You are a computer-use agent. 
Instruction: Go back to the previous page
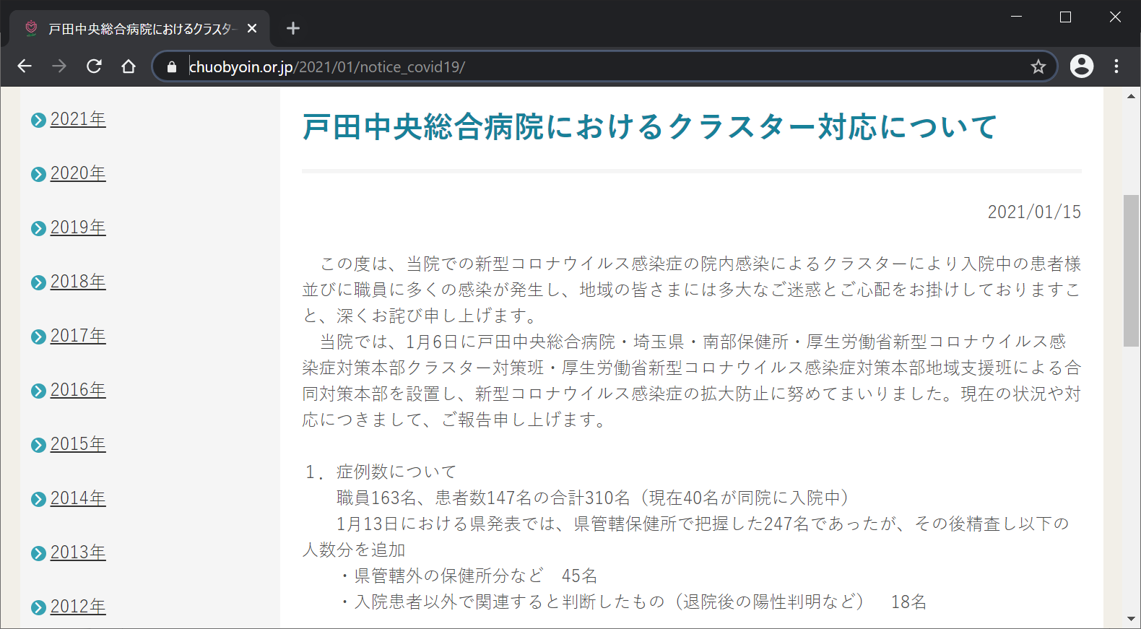[x=25, y=66]
